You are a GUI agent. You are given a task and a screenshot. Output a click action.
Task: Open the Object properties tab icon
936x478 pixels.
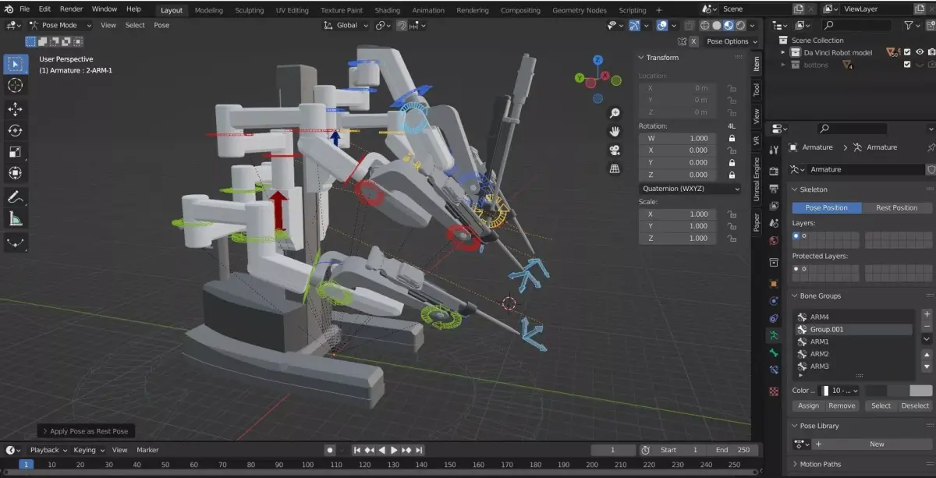pyautogui.click(x=774, y=284)
